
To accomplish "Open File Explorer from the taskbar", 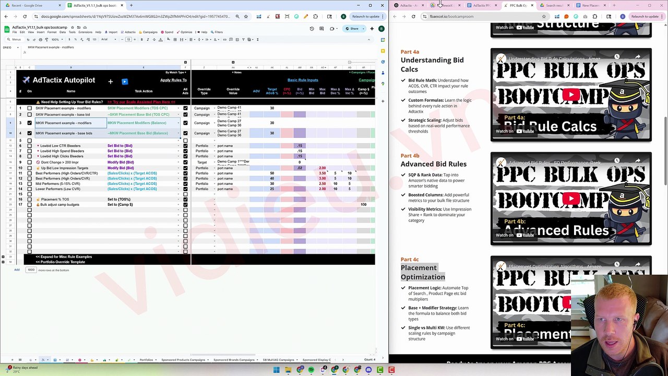I will click(288, 370).
